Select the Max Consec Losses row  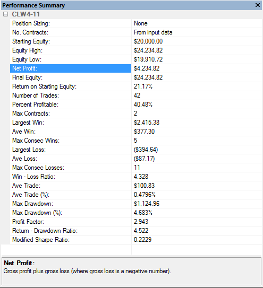click(x=136, y=168)
